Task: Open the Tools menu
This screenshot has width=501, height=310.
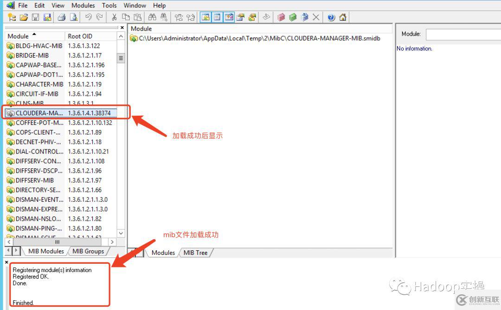Action: pyautogui.click(x=109, y=6)
